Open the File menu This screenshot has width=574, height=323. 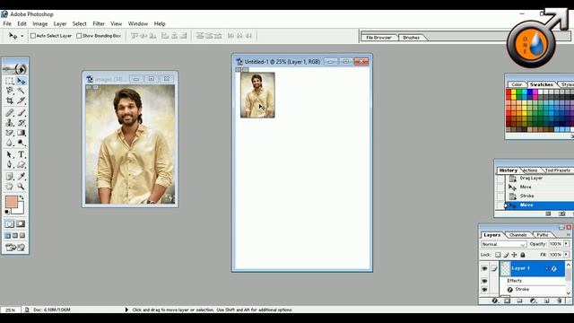(x=7, y=24)
